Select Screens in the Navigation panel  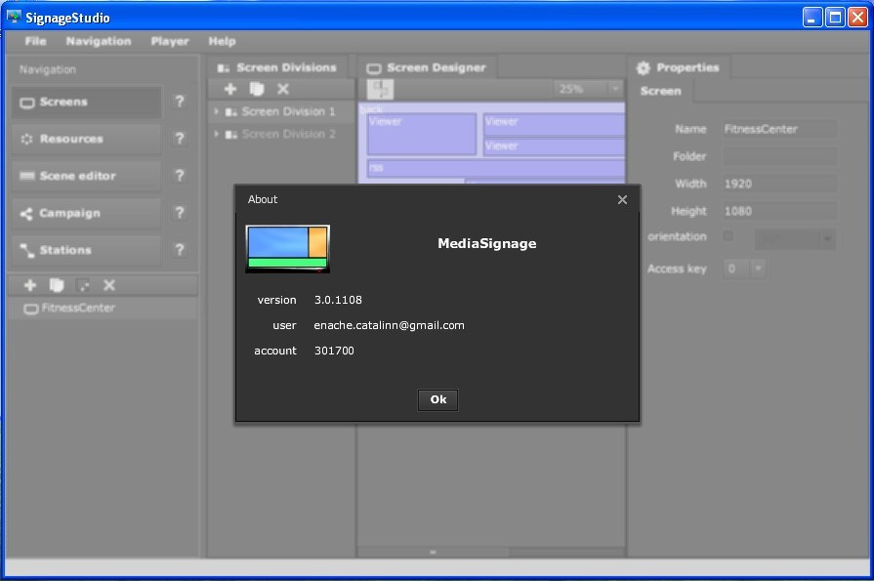point(86,103)
